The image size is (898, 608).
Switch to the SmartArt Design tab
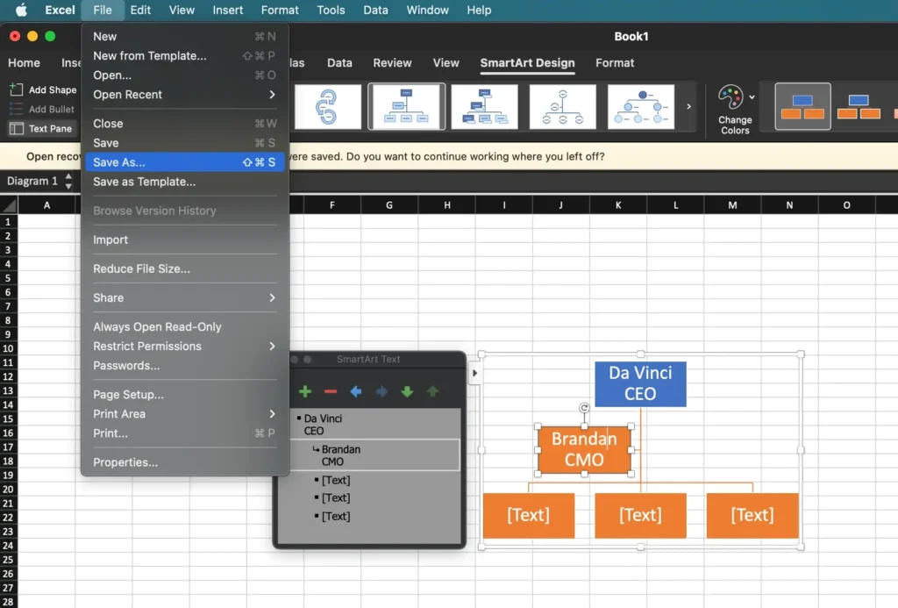pyautogui.click(x=527, y=63)
